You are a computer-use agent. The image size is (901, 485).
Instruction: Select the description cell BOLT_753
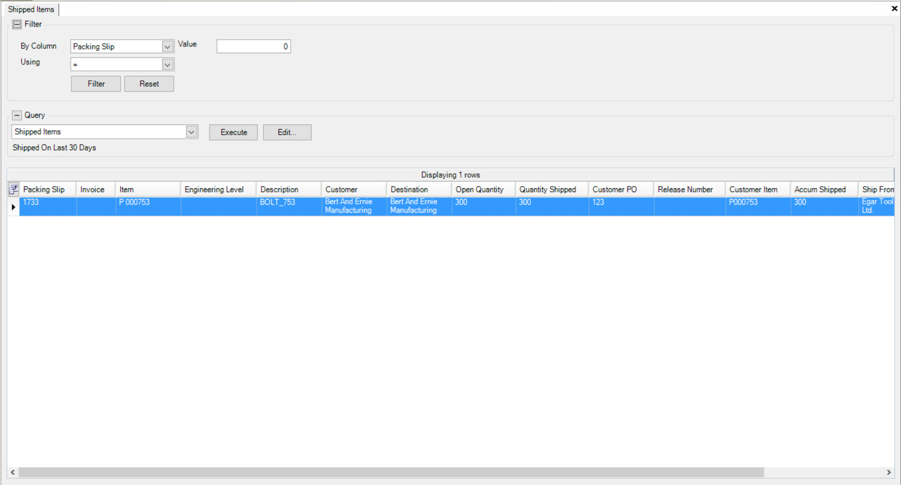pos(289,206)
